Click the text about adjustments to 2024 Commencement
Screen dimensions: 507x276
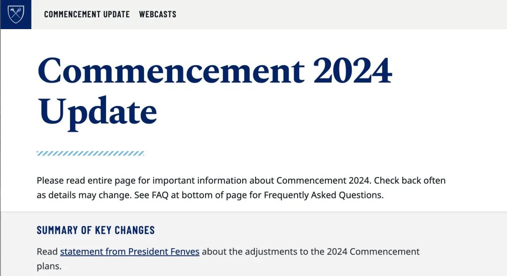pyautogui.click(x=310, y=252)
